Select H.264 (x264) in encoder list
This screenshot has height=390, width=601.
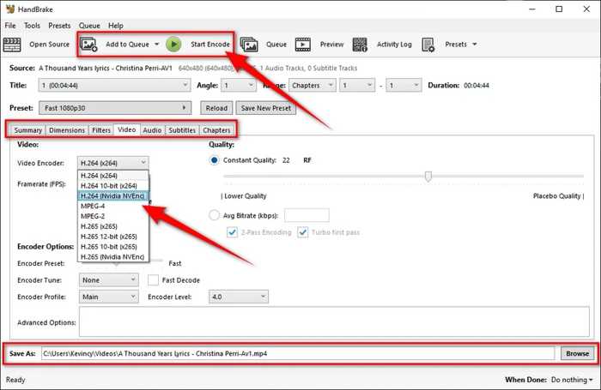113,176
